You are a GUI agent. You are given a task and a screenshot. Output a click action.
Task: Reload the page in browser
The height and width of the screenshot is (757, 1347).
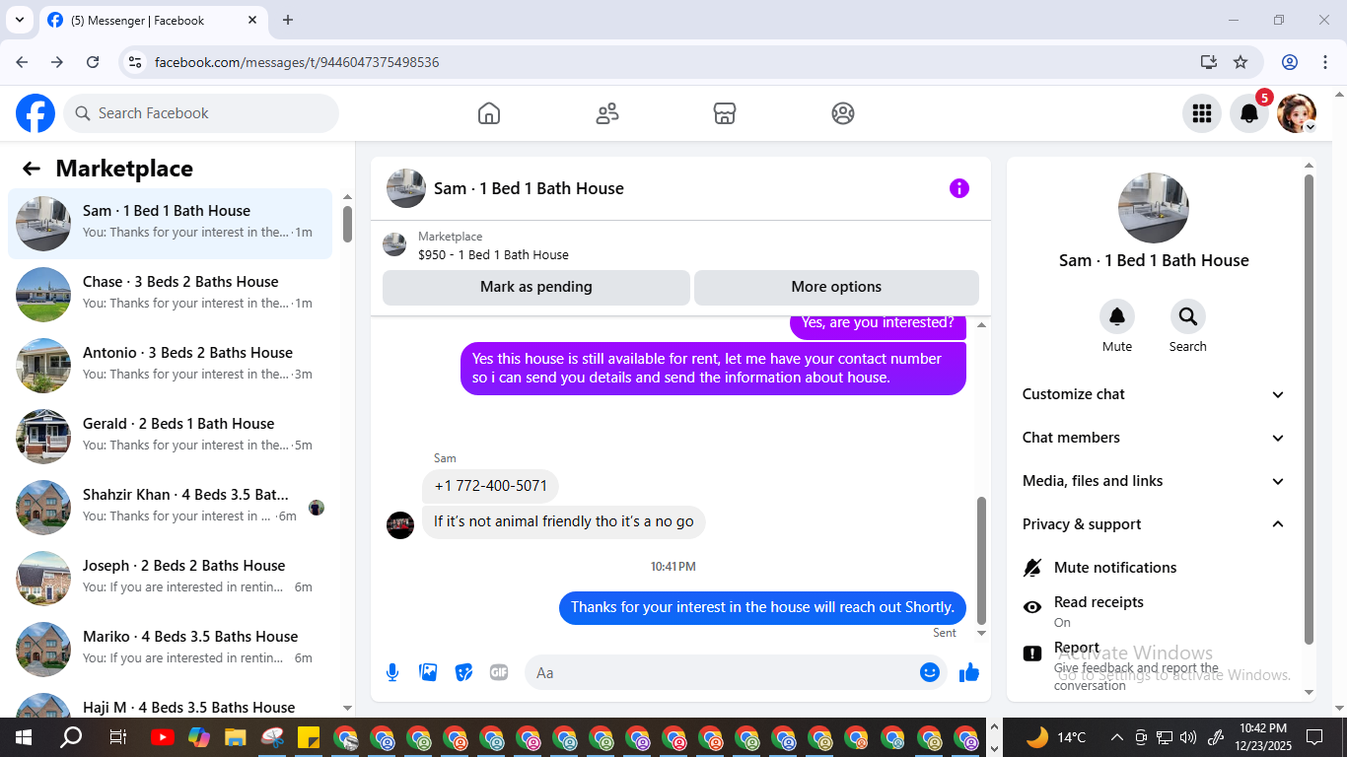(93, 62)
